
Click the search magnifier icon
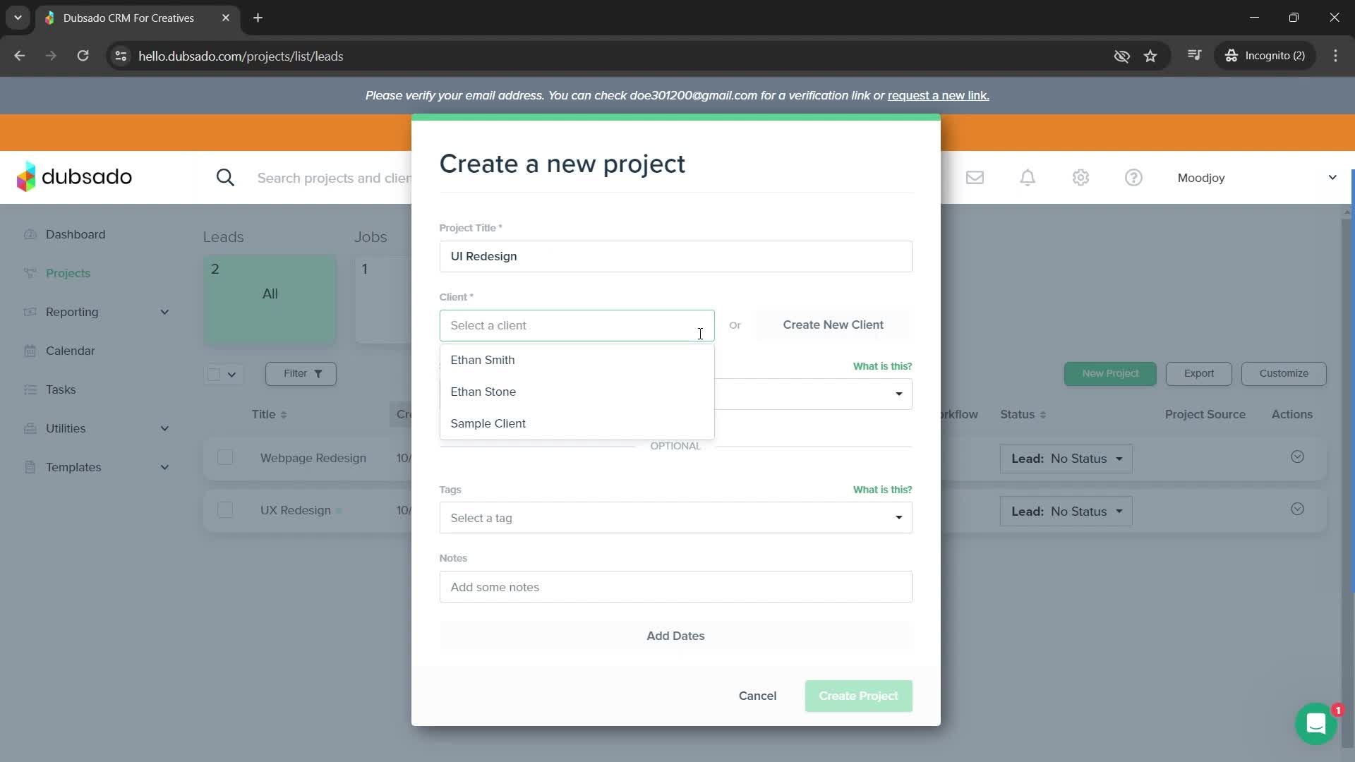(x=225, y=178)
